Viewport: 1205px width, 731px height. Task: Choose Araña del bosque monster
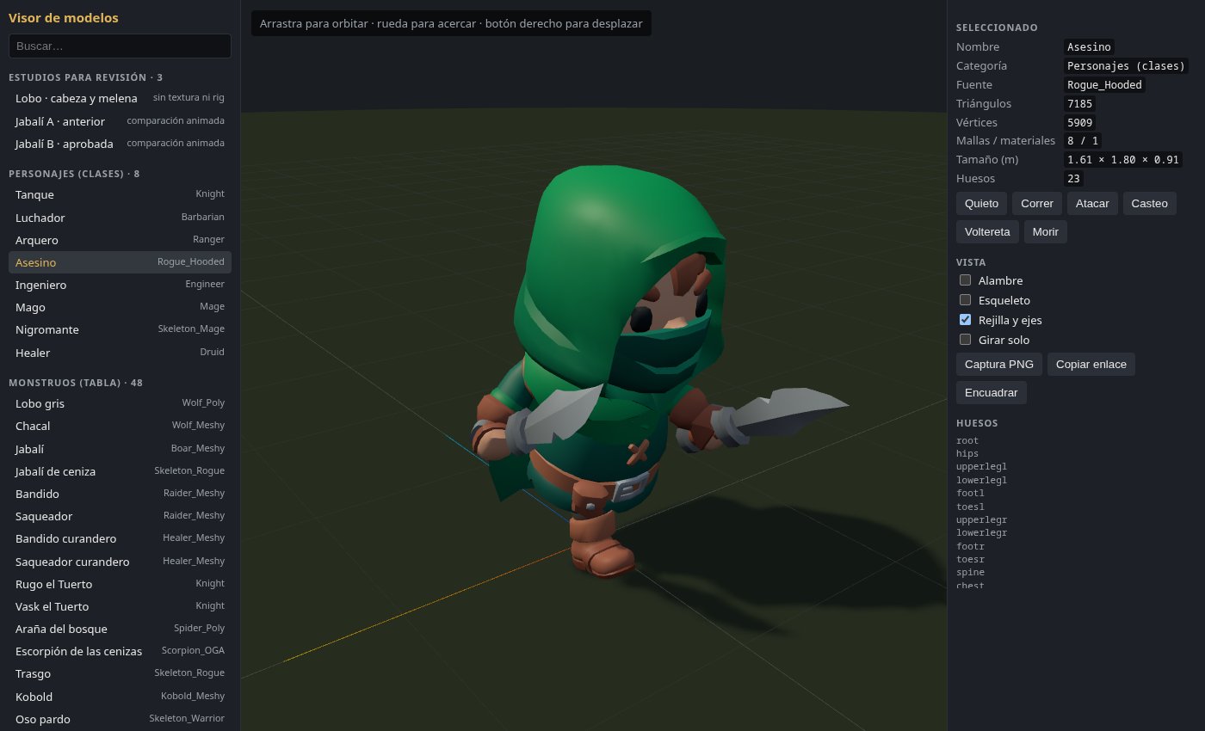pyautogui.click(x=120, y=629)
